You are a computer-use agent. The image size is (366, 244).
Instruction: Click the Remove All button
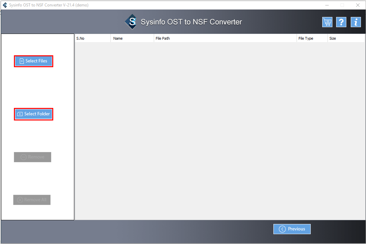tap(32, 200)
